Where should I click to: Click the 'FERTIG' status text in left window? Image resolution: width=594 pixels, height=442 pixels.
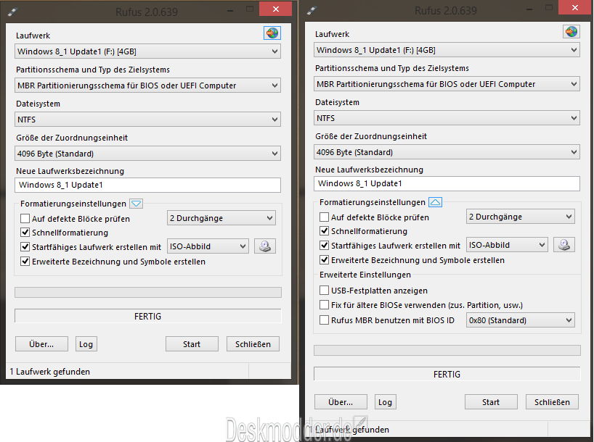pos(147,316)
